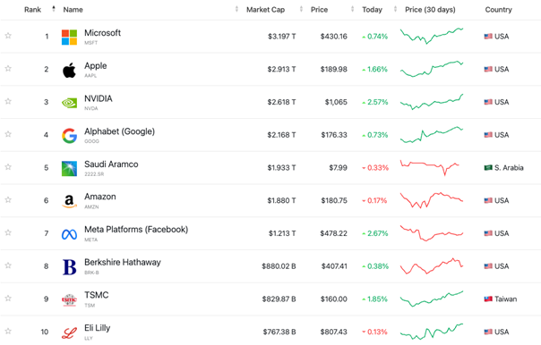Click Amazon's red 30-day sparkline
Image resolution: width=541 pixels, height=345 pixels.
tap(432, 200)
